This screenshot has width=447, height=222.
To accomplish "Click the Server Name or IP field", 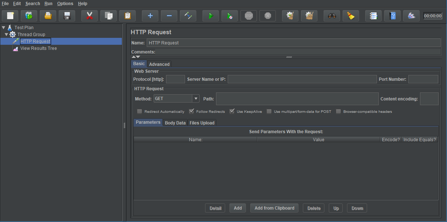I will click(302, 79).
